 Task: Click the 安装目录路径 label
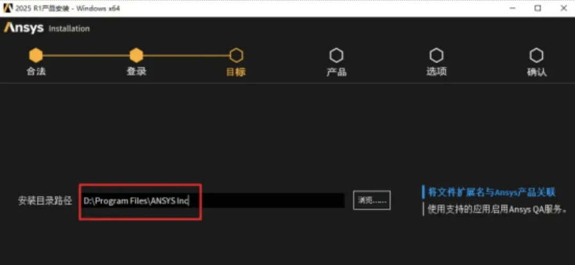[x=45, y=201]
